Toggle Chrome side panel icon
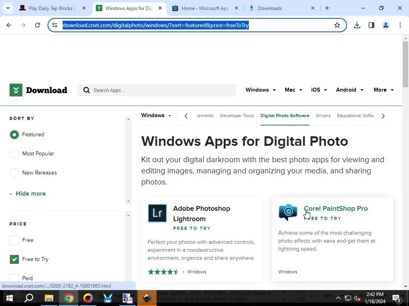 pos(371,25)
